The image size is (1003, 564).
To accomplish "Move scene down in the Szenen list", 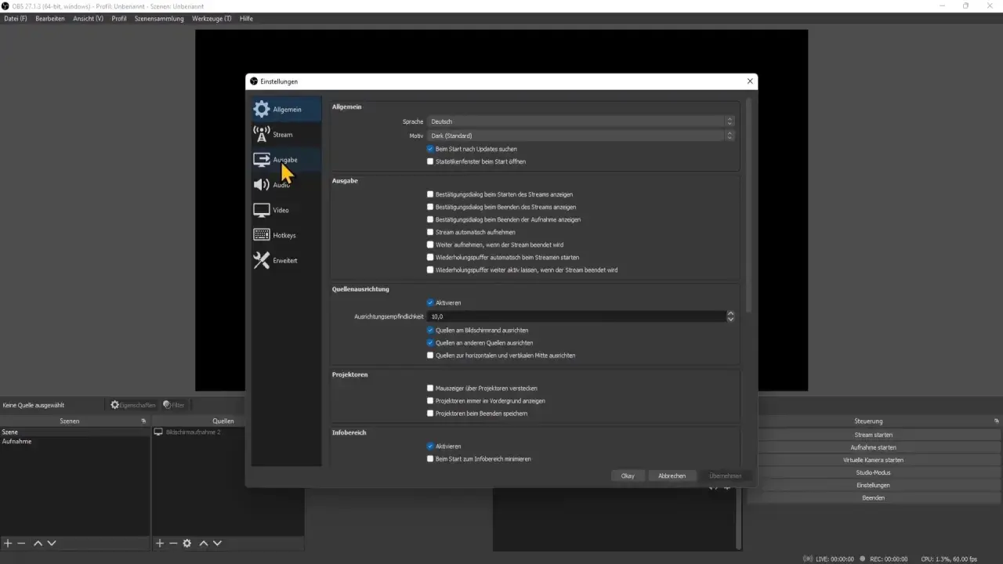I will tap(52, 543).
